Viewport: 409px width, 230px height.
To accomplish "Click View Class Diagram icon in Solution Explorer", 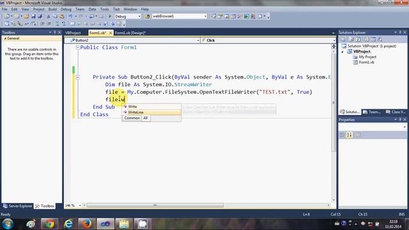I will pos(380,40).
